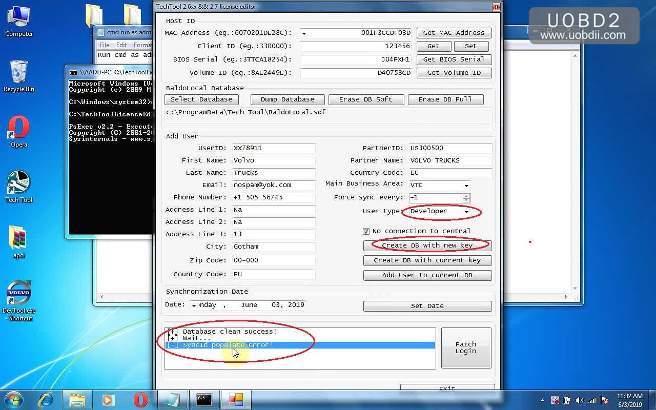Launch Opera from desktop shortcut
This screenshot has width=656, height=410.
(19, 132)
